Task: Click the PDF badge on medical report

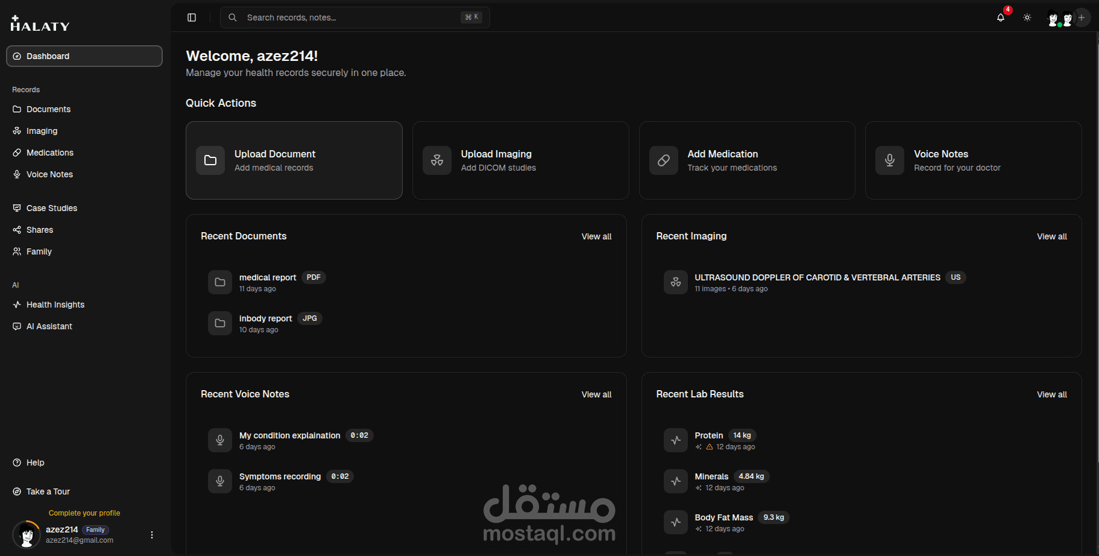Action: tap(313, 277)
